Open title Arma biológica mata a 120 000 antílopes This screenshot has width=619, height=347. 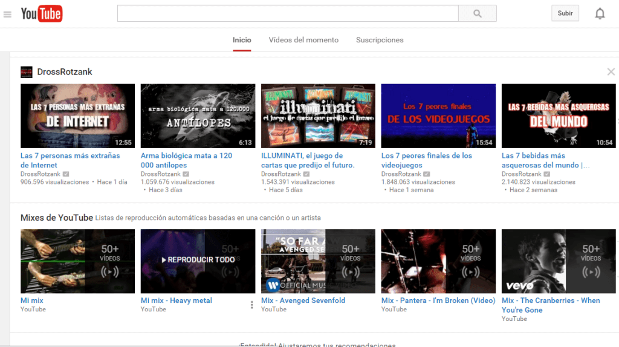coord(186,160)
